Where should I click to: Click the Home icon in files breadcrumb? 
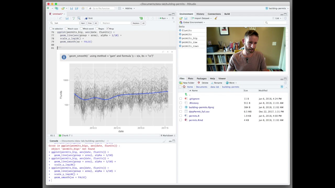click(184, 87)
